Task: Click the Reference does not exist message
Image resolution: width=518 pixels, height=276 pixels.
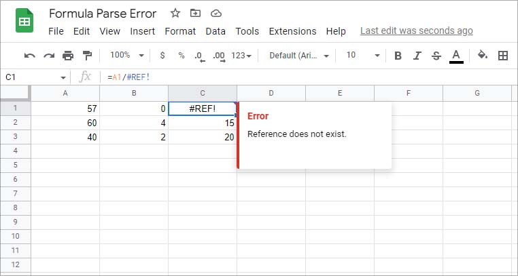Action: (296, 134)
